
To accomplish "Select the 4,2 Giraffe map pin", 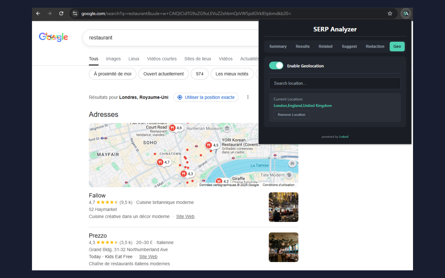I will [x=222, y=181].
